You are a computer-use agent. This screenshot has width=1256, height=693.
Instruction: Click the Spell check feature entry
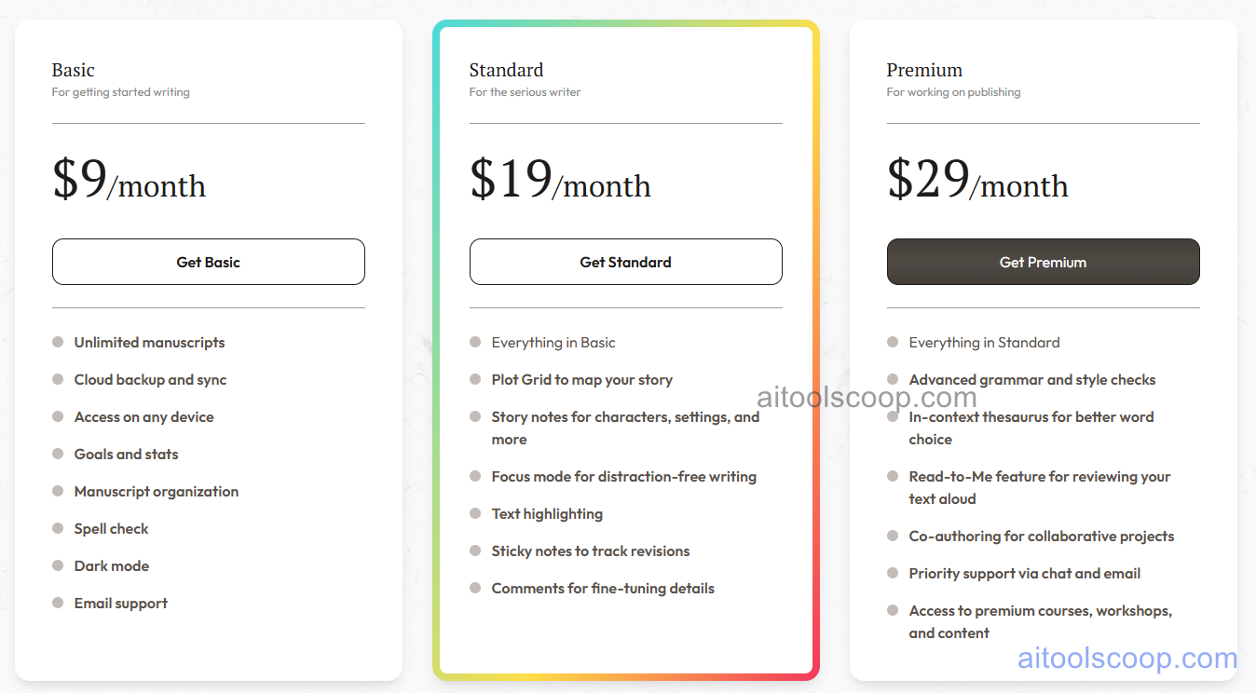[x=111, y=528]
